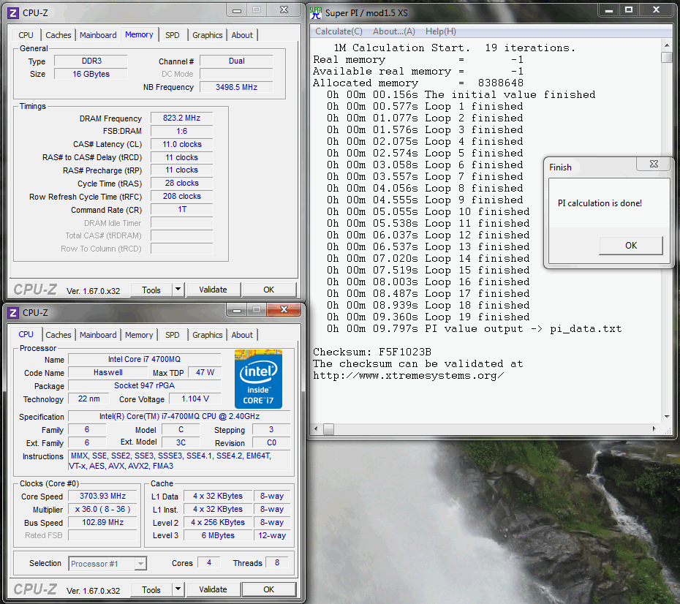This screenshot has width=680, height=604.
Task: Switch to Memory tab in bottom CPU-Z window
Action: point(139,335)
